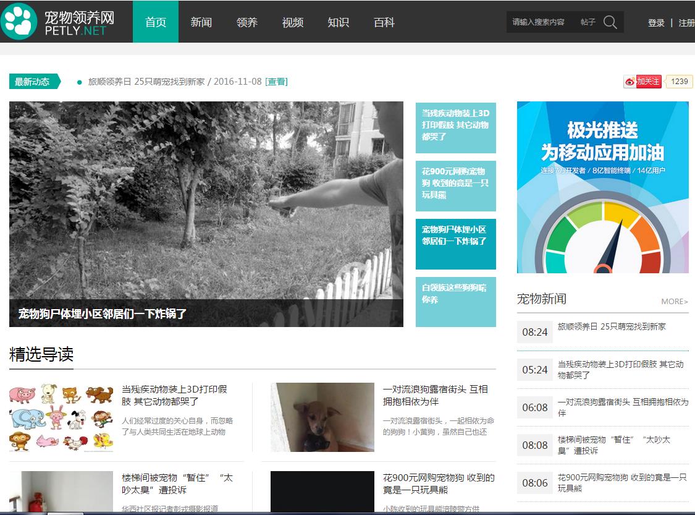Open the 视频 navigation tab
This screenshot has height=515, width=695.
point(293,22)
